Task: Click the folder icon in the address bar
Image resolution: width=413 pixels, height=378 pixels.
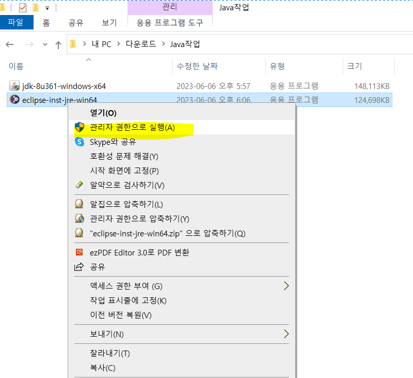Action: [73, 44]
